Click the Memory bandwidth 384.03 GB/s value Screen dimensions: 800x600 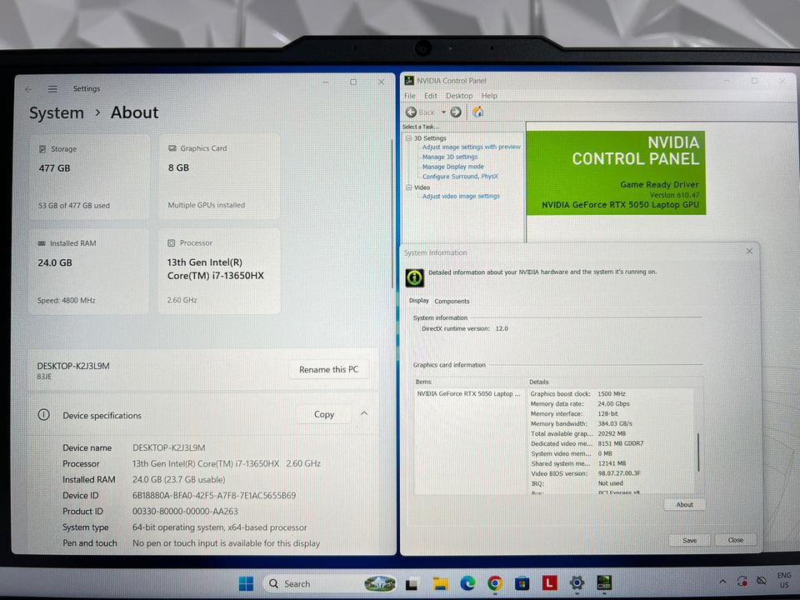pyautogui.click(x=615, y=423)
